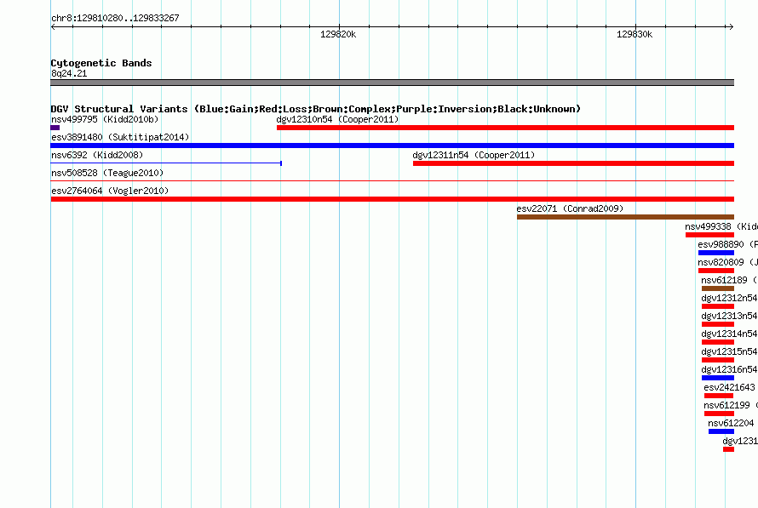Click the blue bar under nsv612204
This screenshot has width=758, height=508.
[721, 431]
